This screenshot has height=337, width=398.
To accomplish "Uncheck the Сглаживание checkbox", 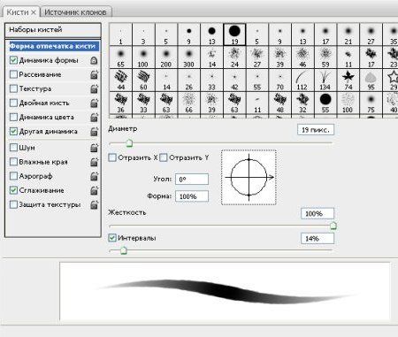I will [13, 190].
